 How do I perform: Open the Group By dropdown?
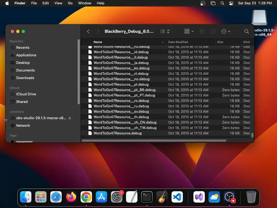(189, 31)
